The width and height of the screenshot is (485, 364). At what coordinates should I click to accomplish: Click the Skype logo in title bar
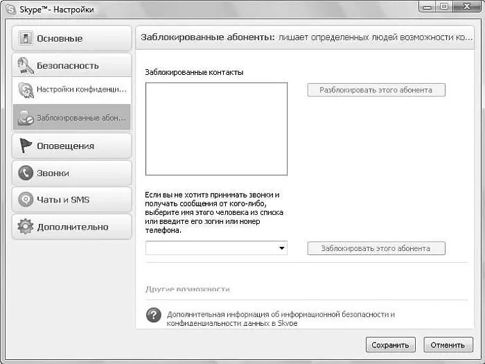(10, 10)
